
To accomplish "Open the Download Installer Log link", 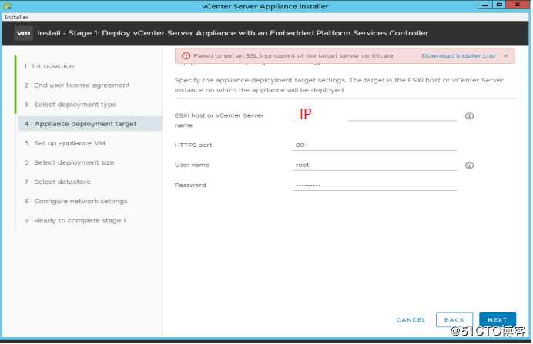I will click(x=458, y=56).
